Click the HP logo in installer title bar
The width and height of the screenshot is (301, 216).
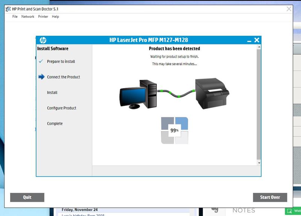pos(43,40)
